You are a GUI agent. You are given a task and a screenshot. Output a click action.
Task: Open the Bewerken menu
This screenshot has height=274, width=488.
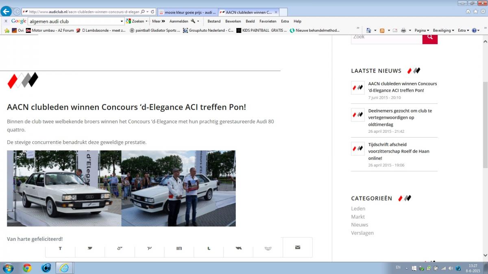click(233, 21)
